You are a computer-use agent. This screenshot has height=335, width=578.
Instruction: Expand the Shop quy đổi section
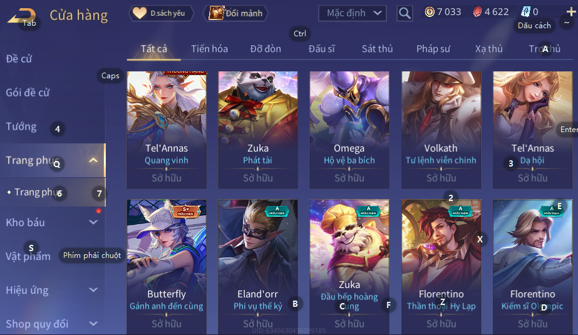point(94,324)
